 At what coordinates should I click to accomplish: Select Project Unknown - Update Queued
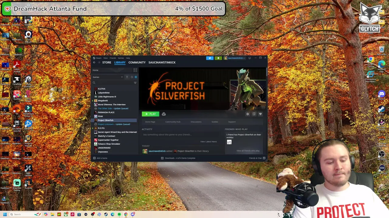click(x=114, y=124)
